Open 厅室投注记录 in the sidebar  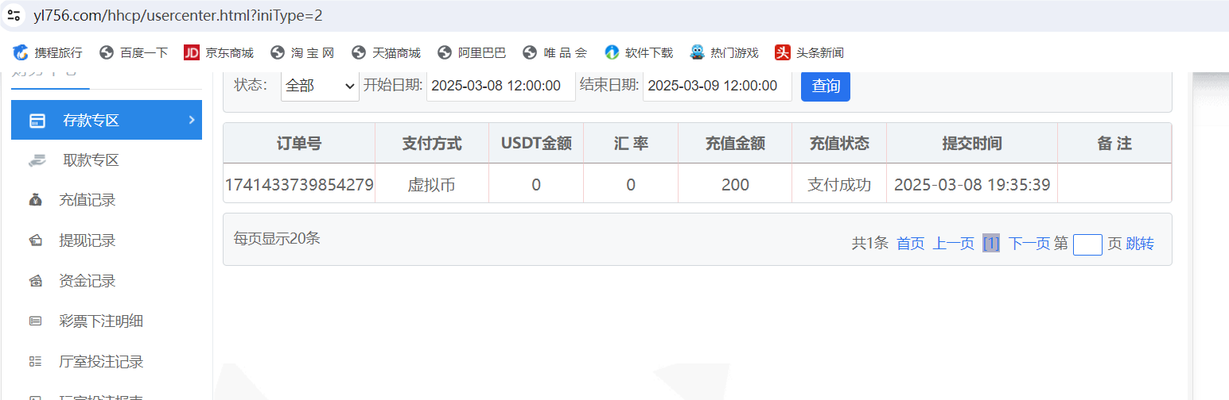(x=101, y=362)
